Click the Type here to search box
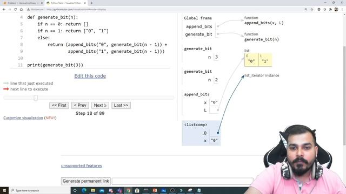 tap(39, 190)
